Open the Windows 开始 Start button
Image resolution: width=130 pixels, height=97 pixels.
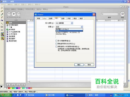(6, 95)
